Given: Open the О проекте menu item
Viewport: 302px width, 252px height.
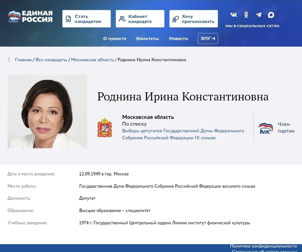Looking at the screenshot, I should point(115,38).
